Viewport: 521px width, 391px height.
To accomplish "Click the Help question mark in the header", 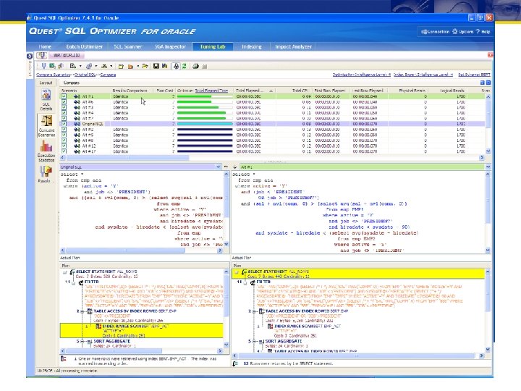I will point(478,32).
